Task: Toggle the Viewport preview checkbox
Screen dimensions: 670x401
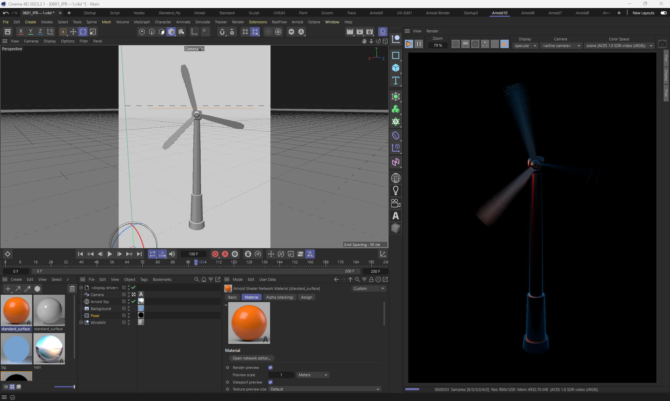Action: [x=270, y=382]
